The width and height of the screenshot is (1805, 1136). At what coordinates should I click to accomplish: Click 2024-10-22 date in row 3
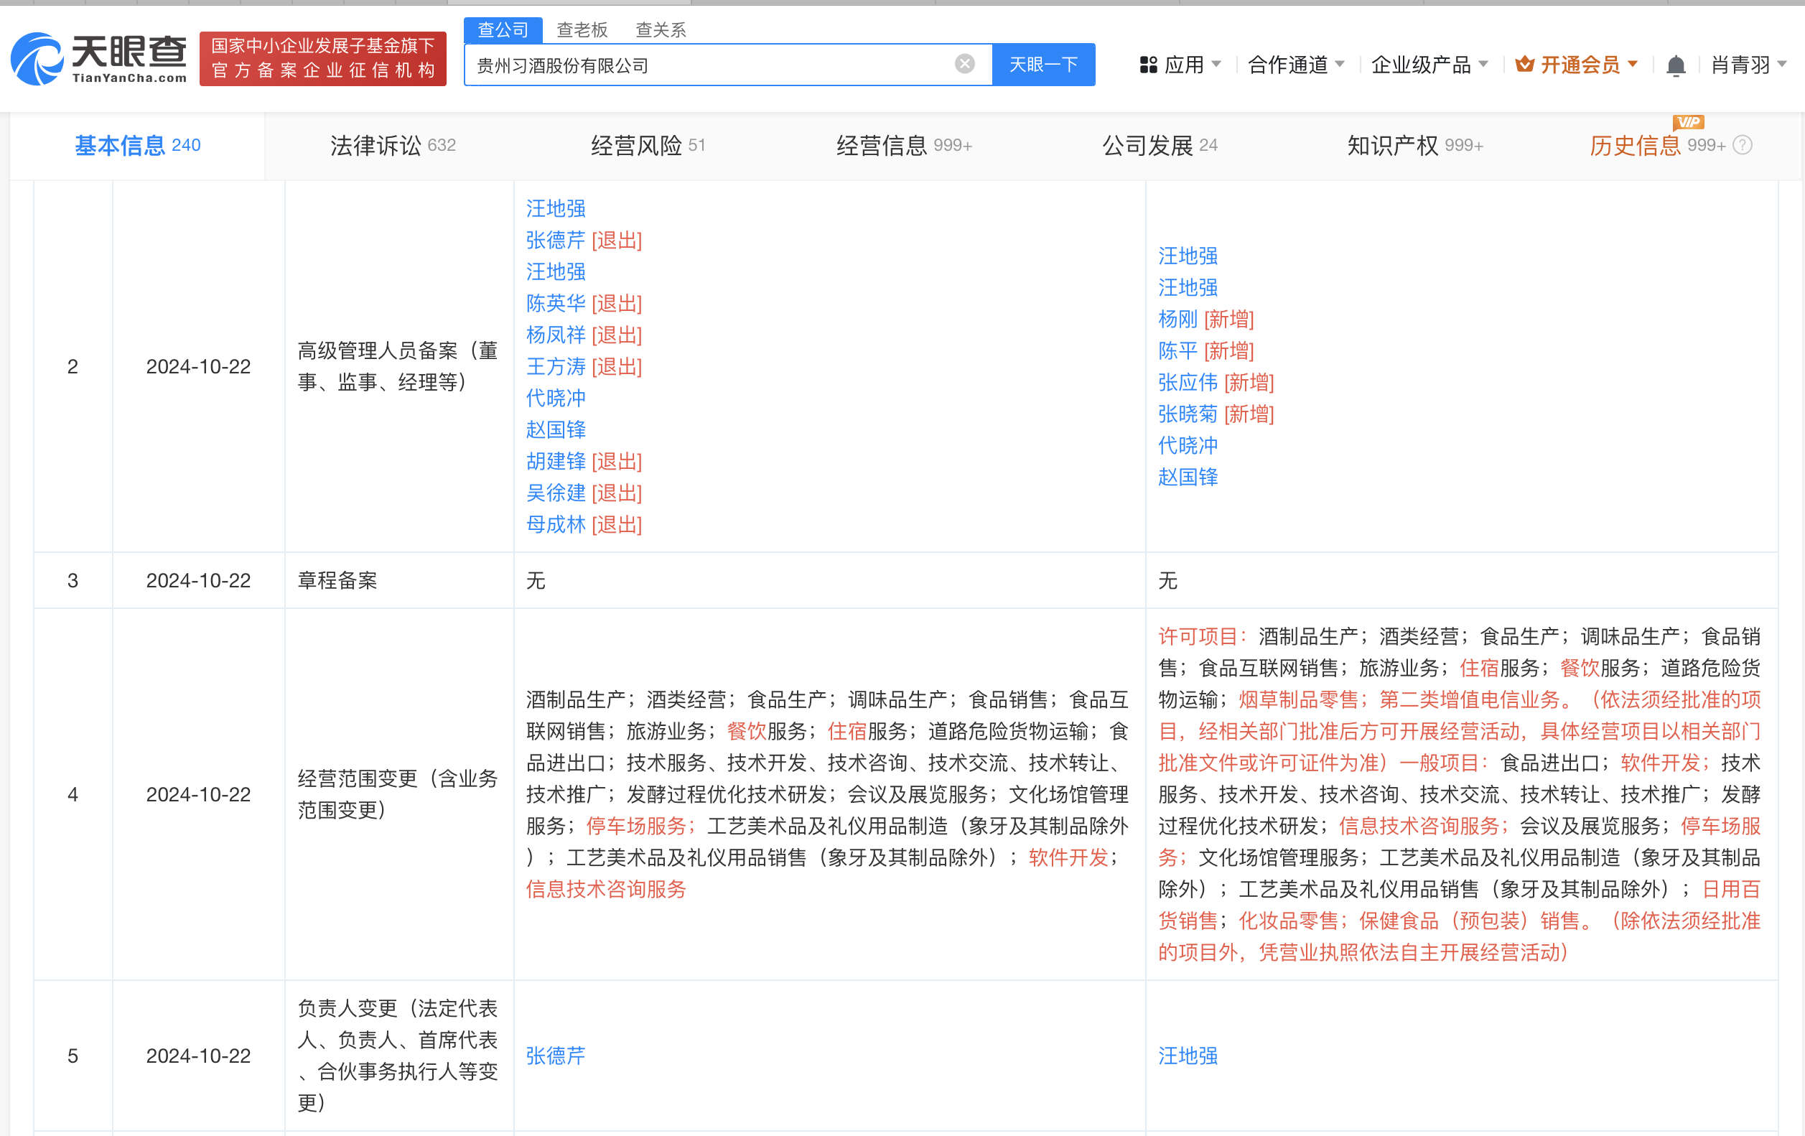click(199, 580)
